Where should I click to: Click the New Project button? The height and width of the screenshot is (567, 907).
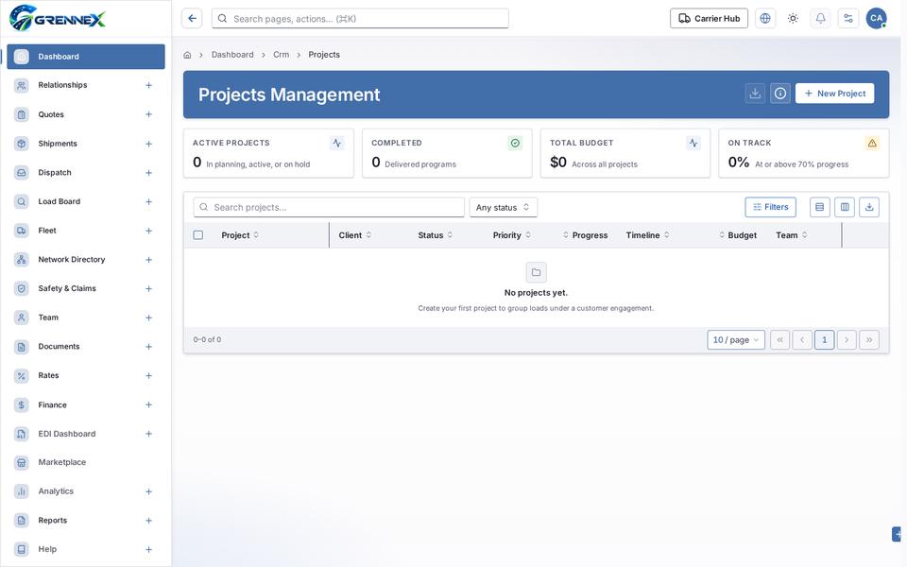[x=834, y=94]
